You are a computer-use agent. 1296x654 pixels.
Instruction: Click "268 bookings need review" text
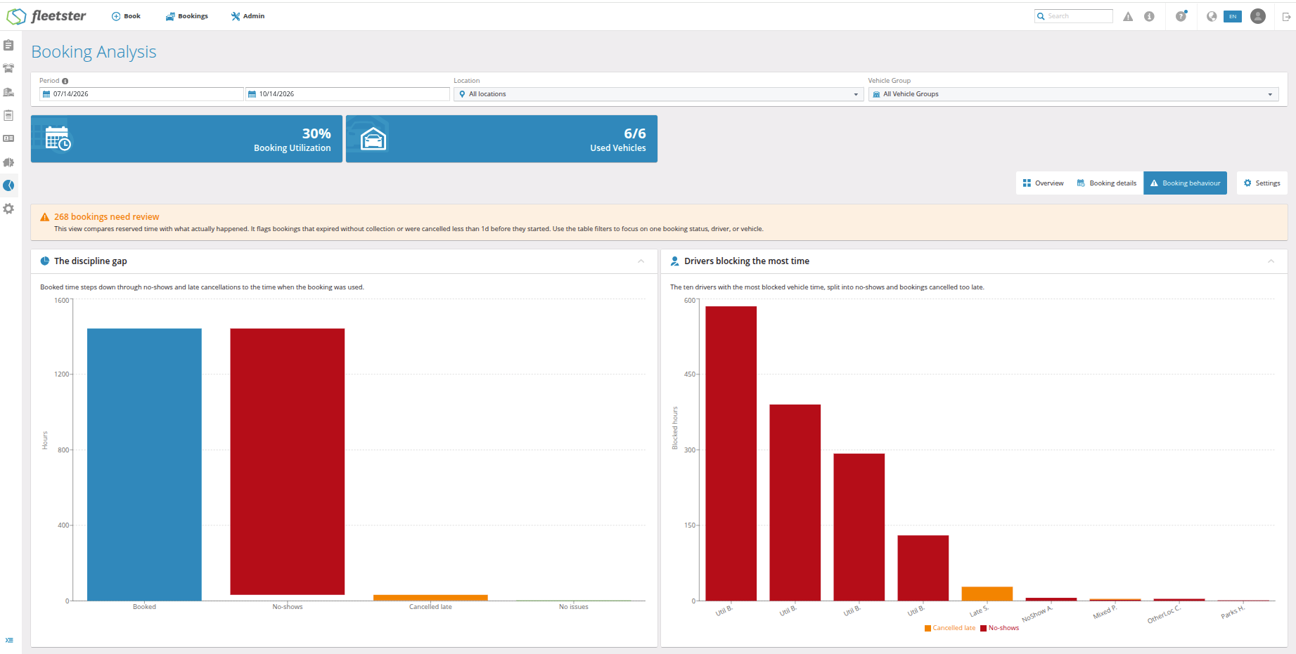tap(107, 217)
